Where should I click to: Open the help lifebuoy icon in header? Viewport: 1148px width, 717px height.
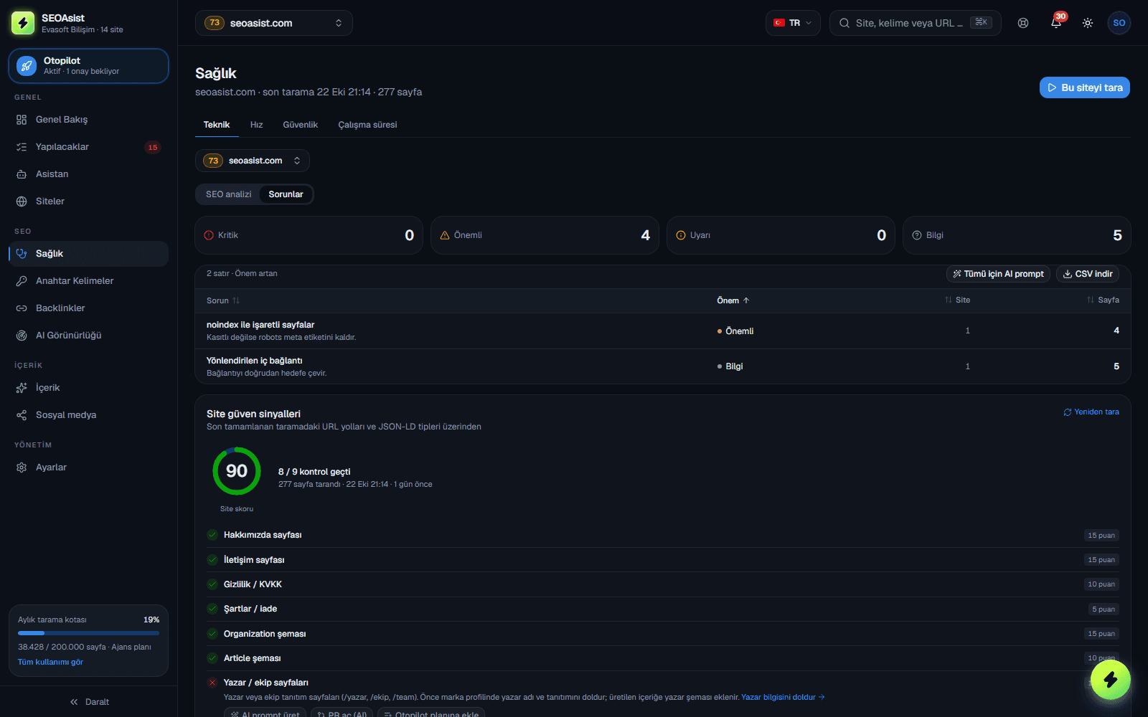click(1023, 23)
